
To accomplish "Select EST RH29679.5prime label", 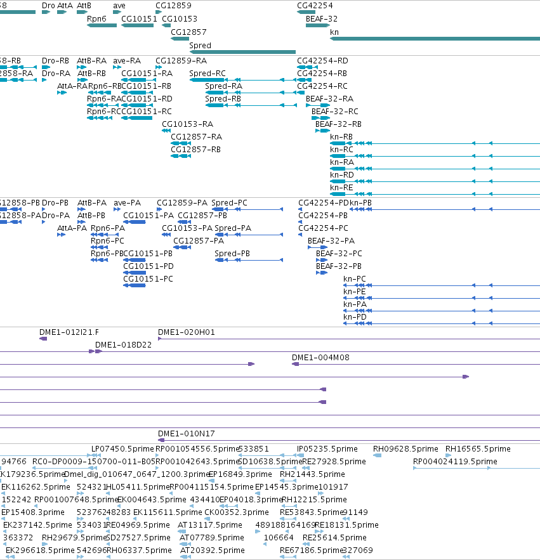I will (74, 538).
